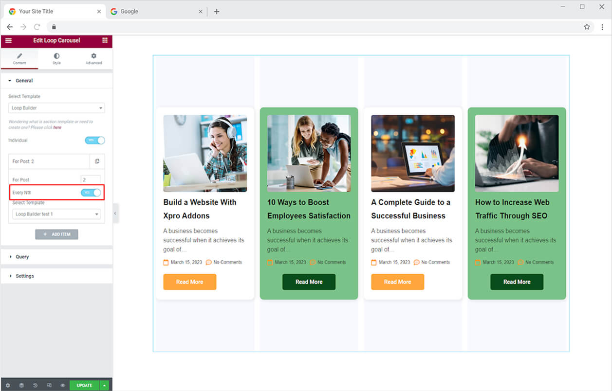Expand the Settings section

click(24, 276)
